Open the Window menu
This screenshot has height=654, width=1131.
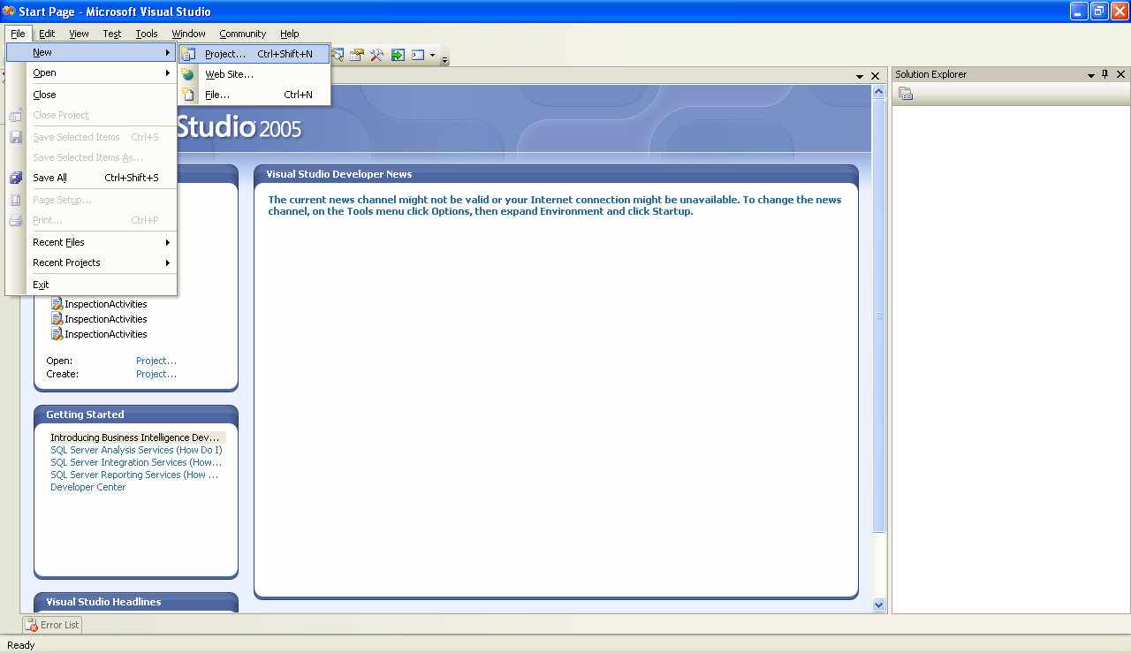[189, 34]
